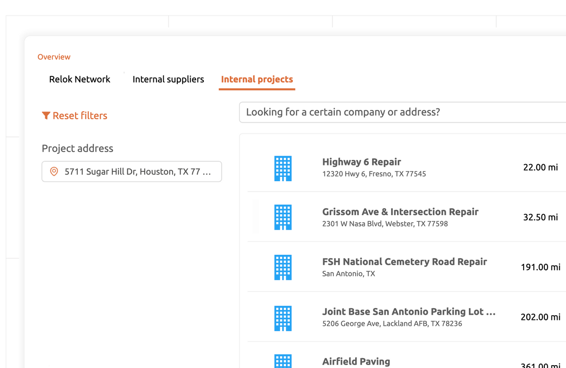Click the FSH National Cemetery building icon
The image size is (566, 368).
coord(283,268)
